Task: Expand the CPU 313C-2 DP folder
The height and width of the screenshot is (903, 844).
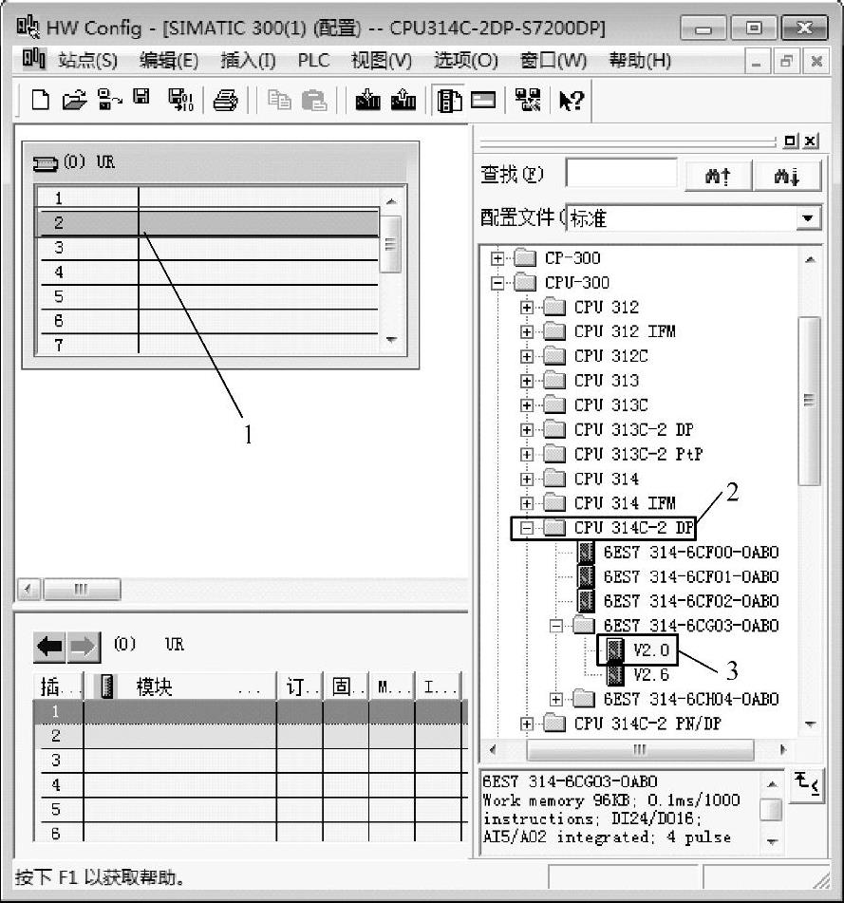Action: tap(526, 429)
